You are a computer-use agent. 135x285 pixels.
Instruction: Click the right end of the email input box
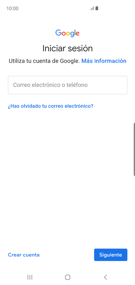[x=122, y=85]
